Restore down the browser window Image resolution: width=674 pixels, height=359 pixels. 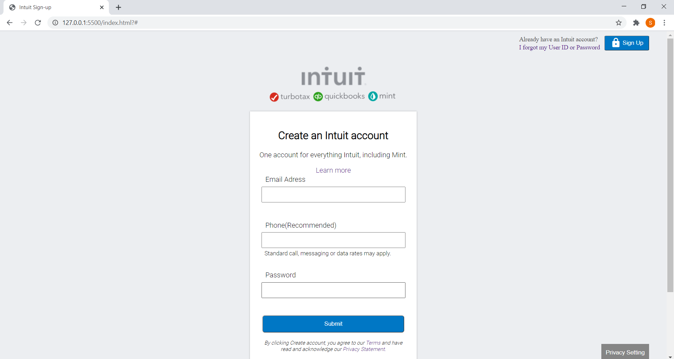click(643, 7)
